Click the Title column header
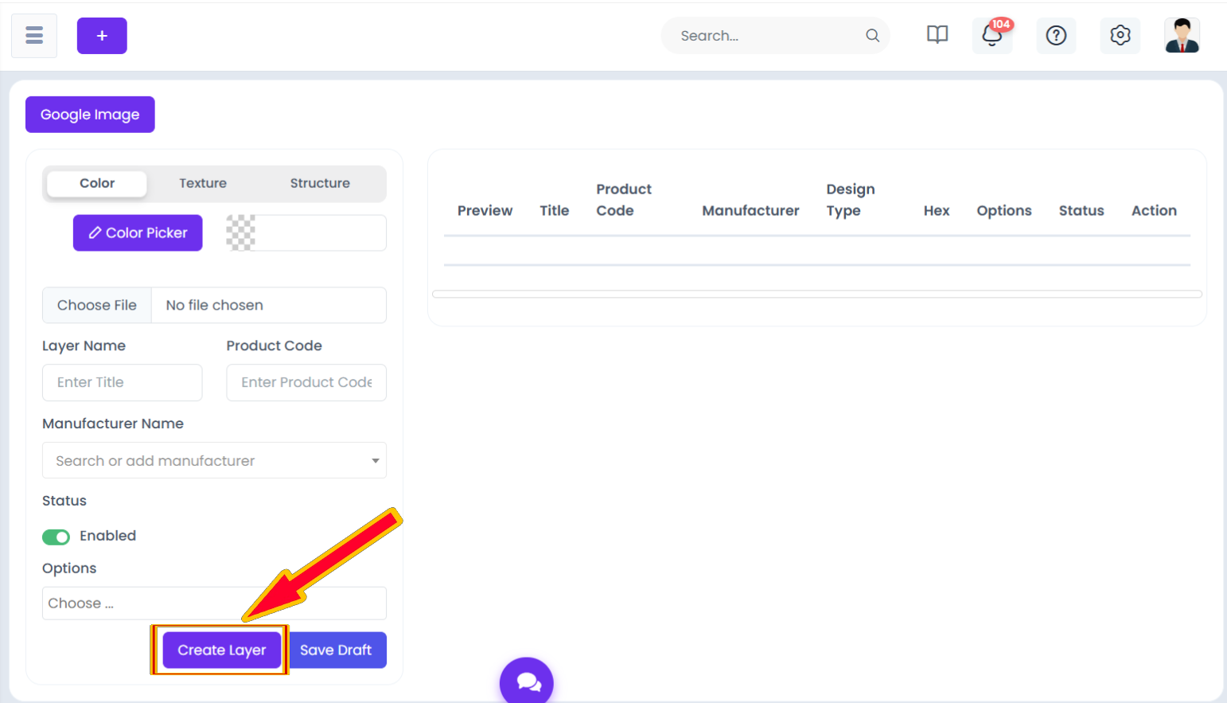This screenshot has height=703, width=1227. (x=555, y=210)
